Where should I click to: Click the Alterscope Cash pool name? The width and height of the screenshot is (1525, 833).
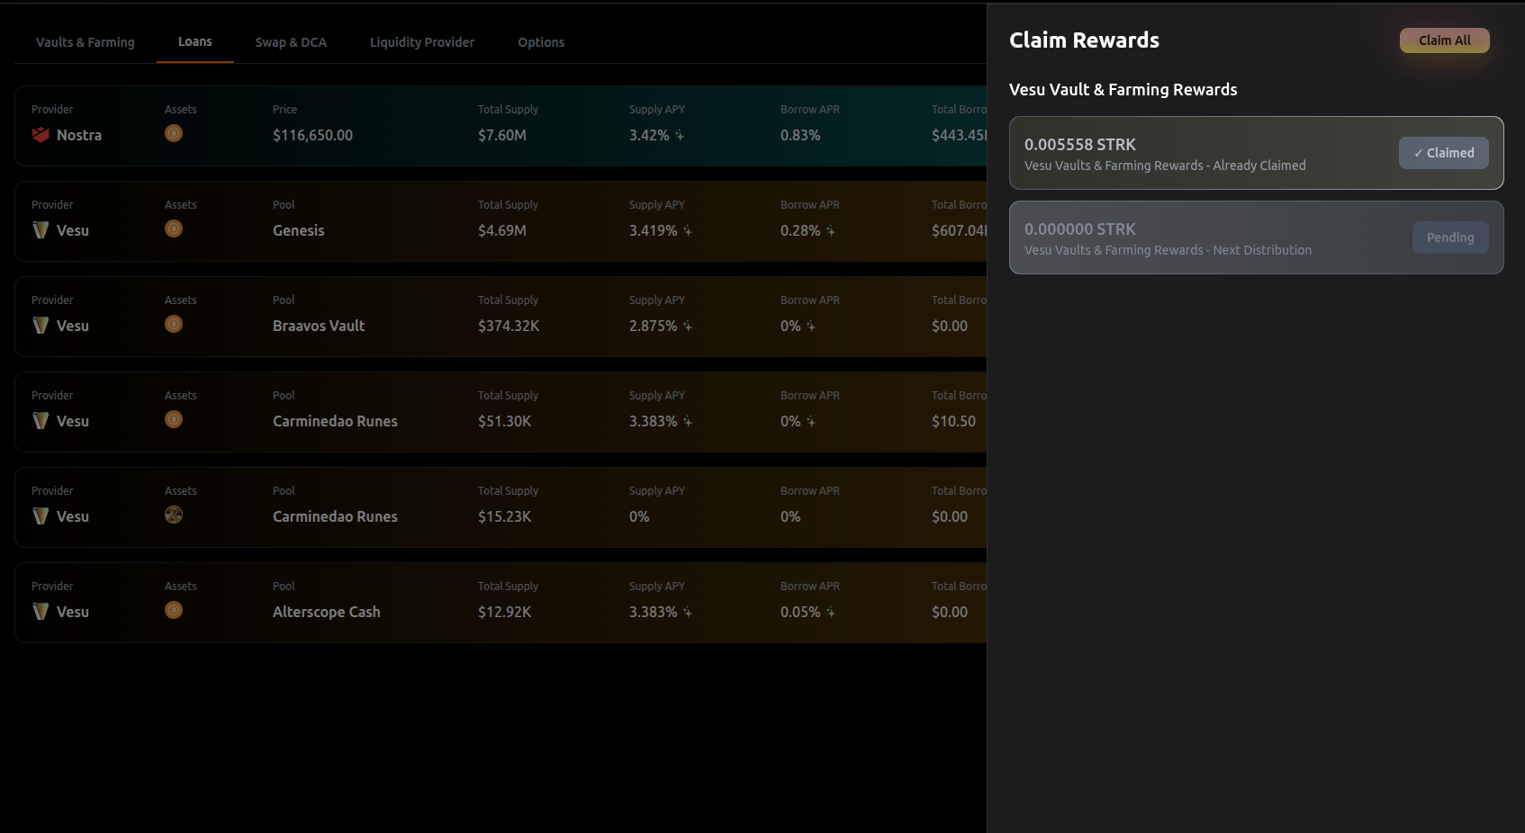pos(327,612)
